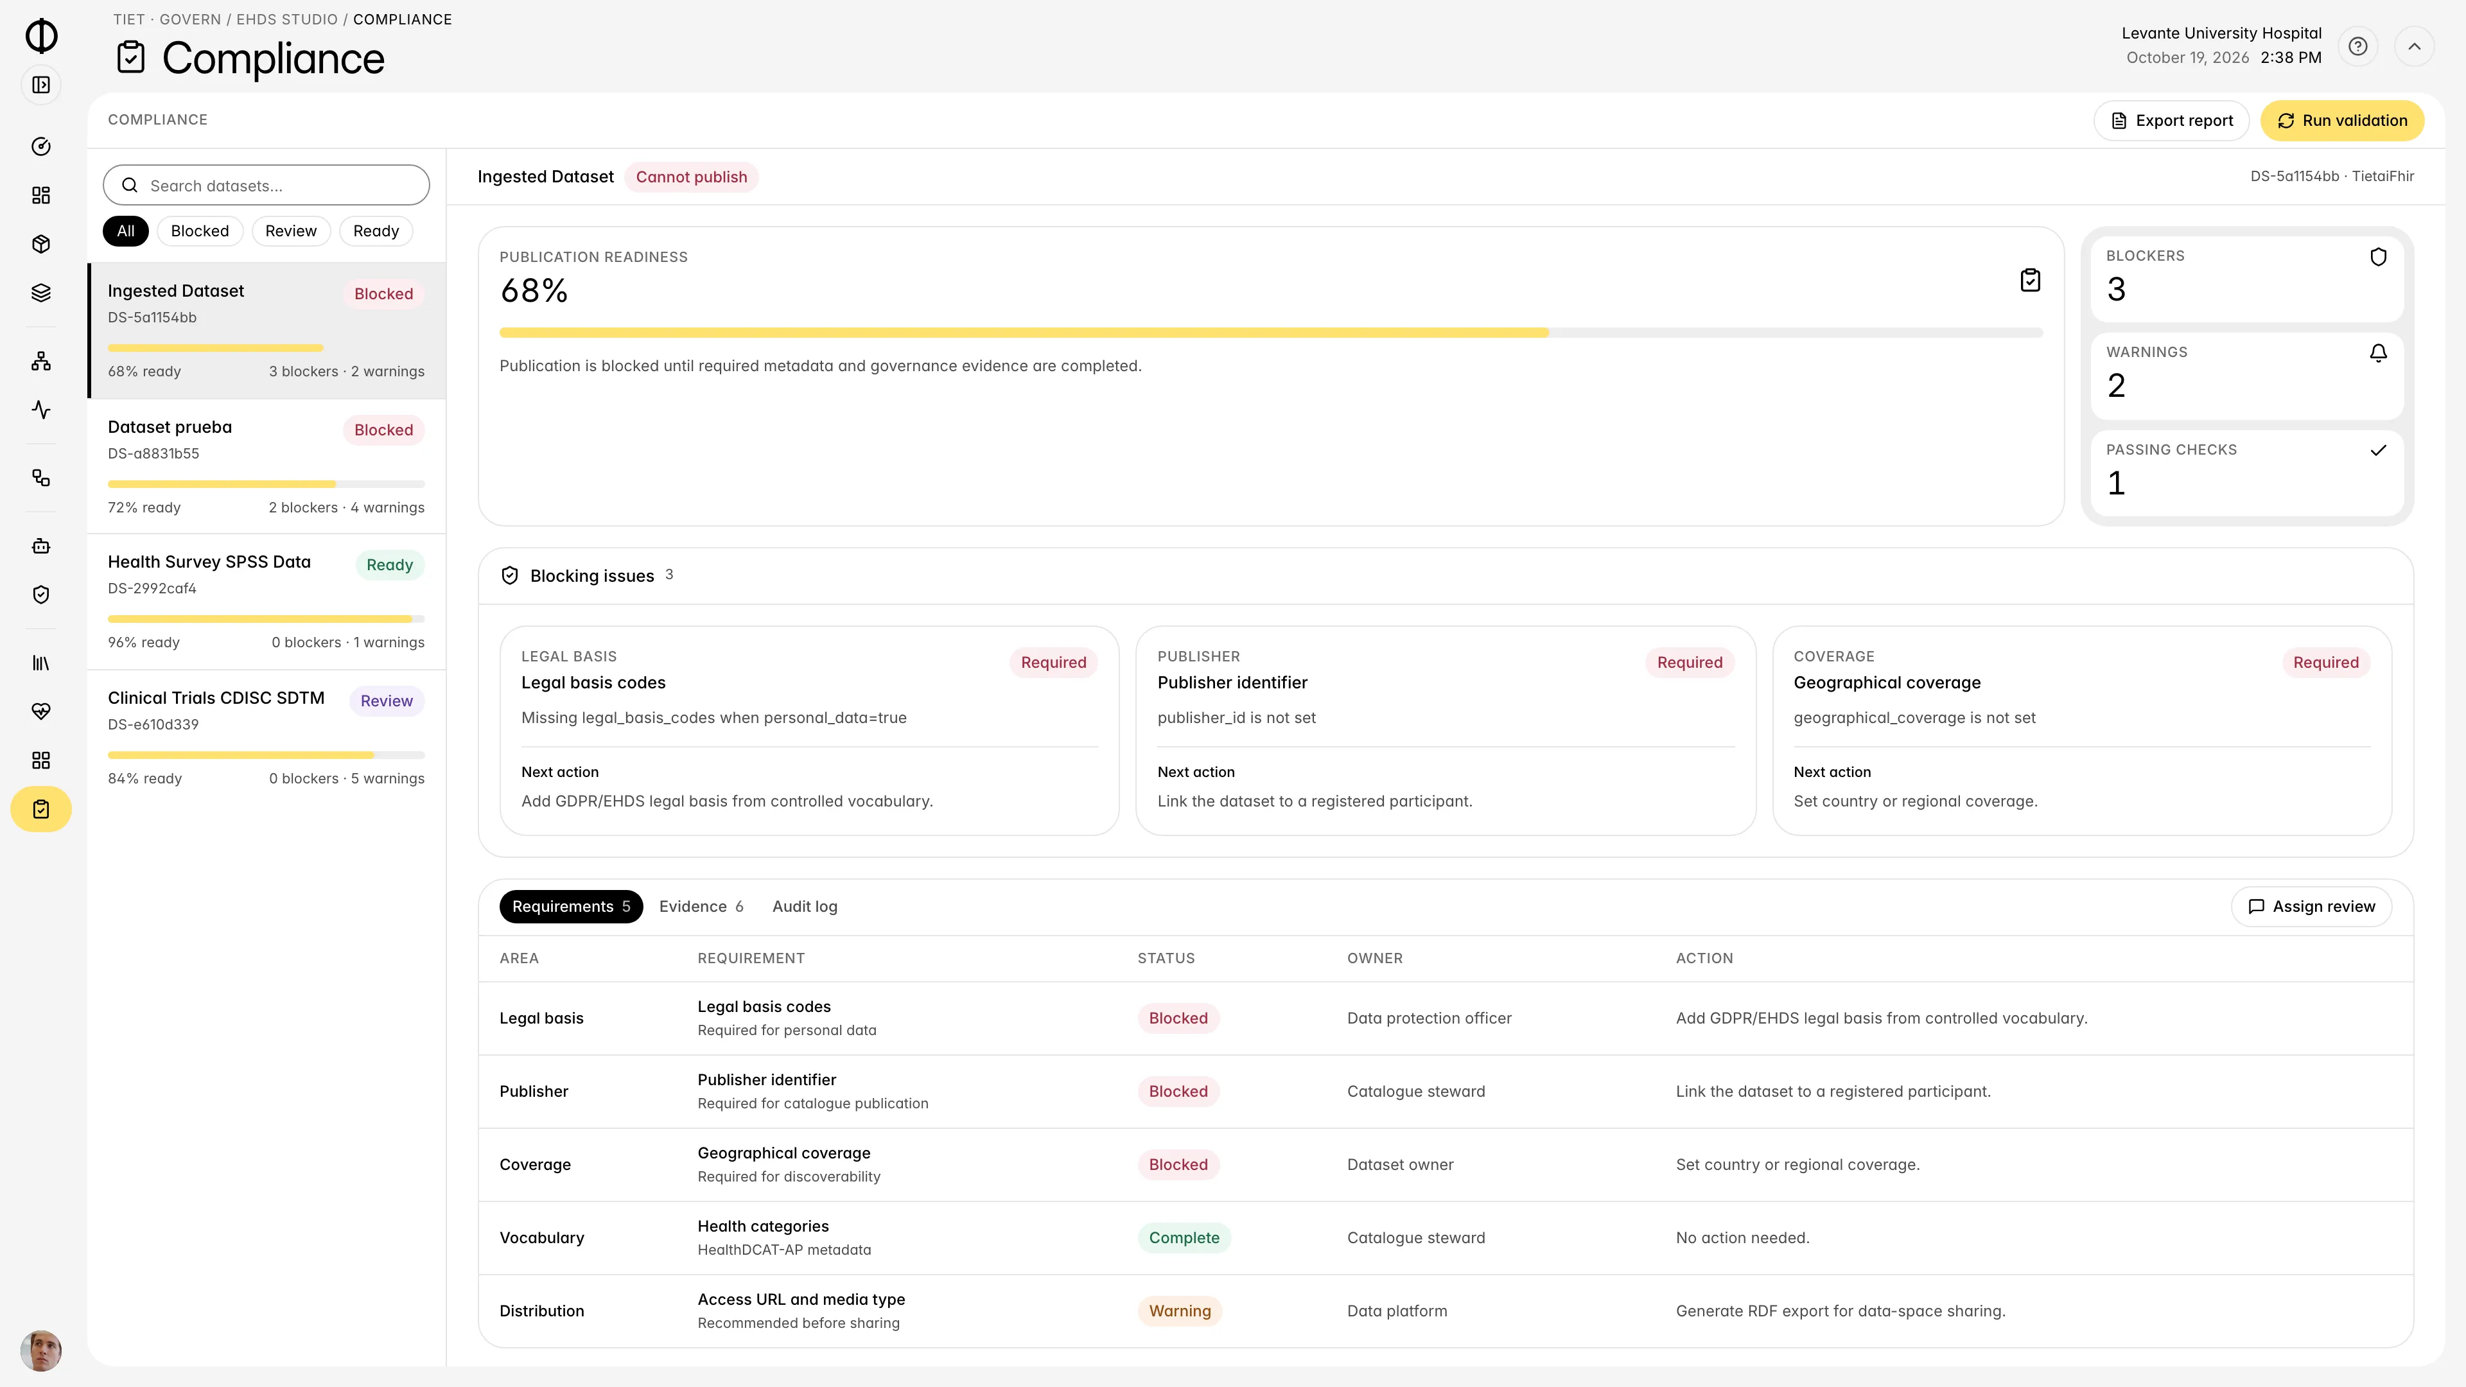Open the Publisher identifier blocking issue card
The height and width of the screenshot is (1387, 2466).
click(1446, 730)
